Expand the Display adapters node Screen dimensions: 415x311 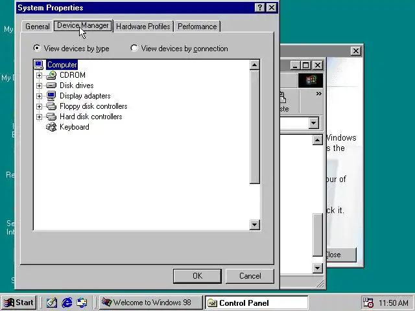click(39, 96)
